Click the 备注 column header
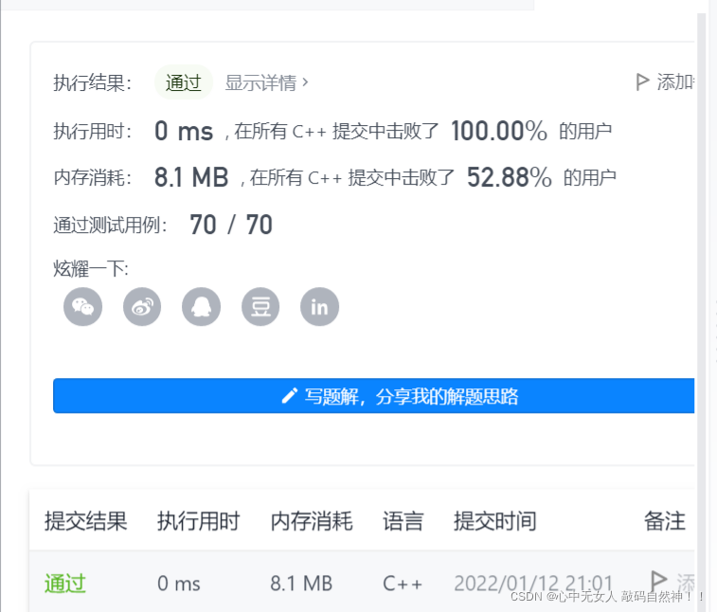The width and height of the screenshot is (717, 612). (x=665, y=521)
